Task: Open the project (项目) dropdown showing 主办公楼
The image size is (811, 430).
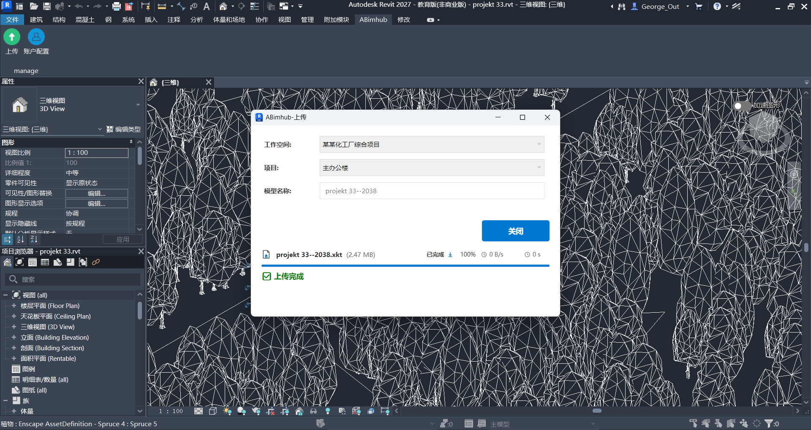Action: tap(432, 168)
